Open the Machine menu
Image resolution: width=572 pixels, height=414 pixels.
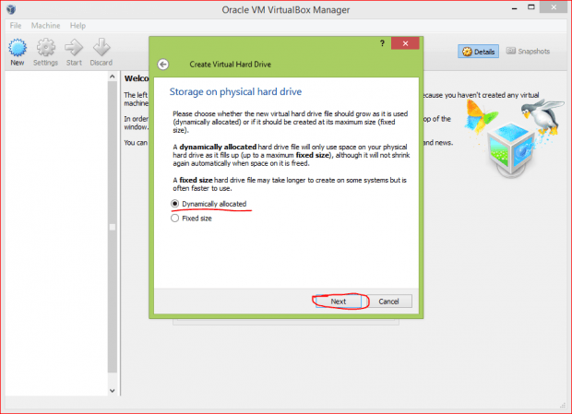[45, 26]
